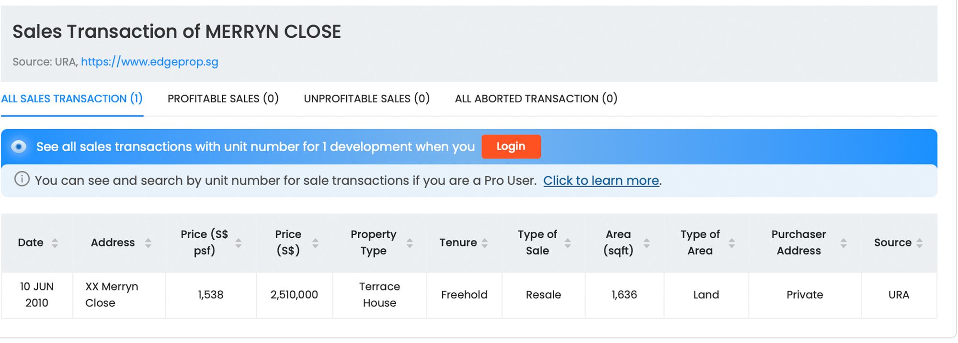Sort by Area (sqft) arrows
The height and width of the screenshot is (343, 958).
click(647, 243)
